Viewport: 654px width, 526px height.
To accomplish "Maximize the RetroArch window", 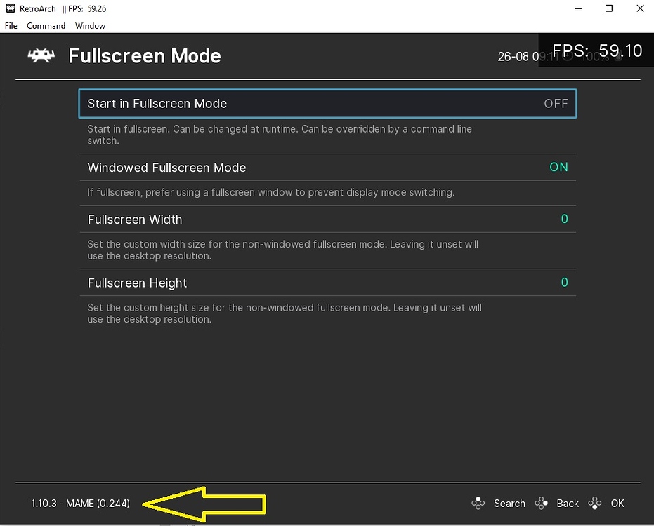I will pyautogui.click(x=609, y=8).
